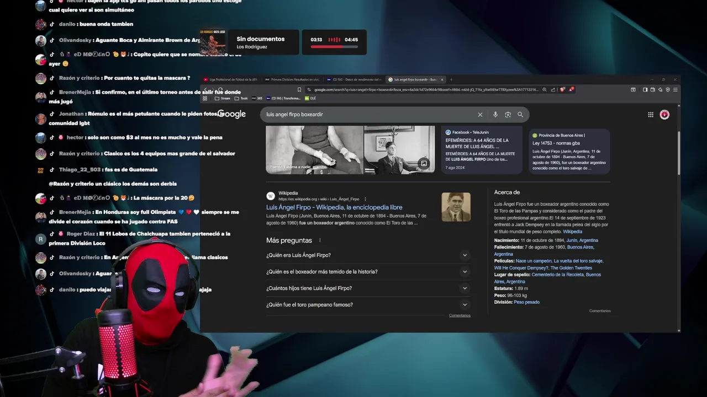The height and width of the screenshot is (397, 707).
Task: Clear the Google search box text
Action: click(480, 115)
